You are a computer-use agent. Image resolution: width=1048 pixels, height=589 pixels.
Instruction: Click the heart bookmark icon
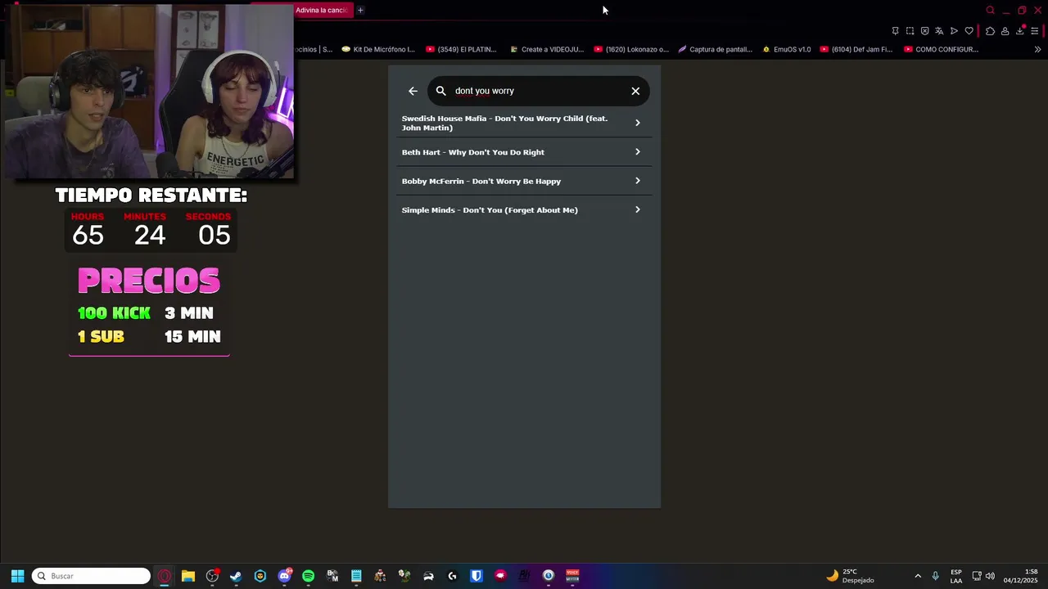(x=969, y=31)
